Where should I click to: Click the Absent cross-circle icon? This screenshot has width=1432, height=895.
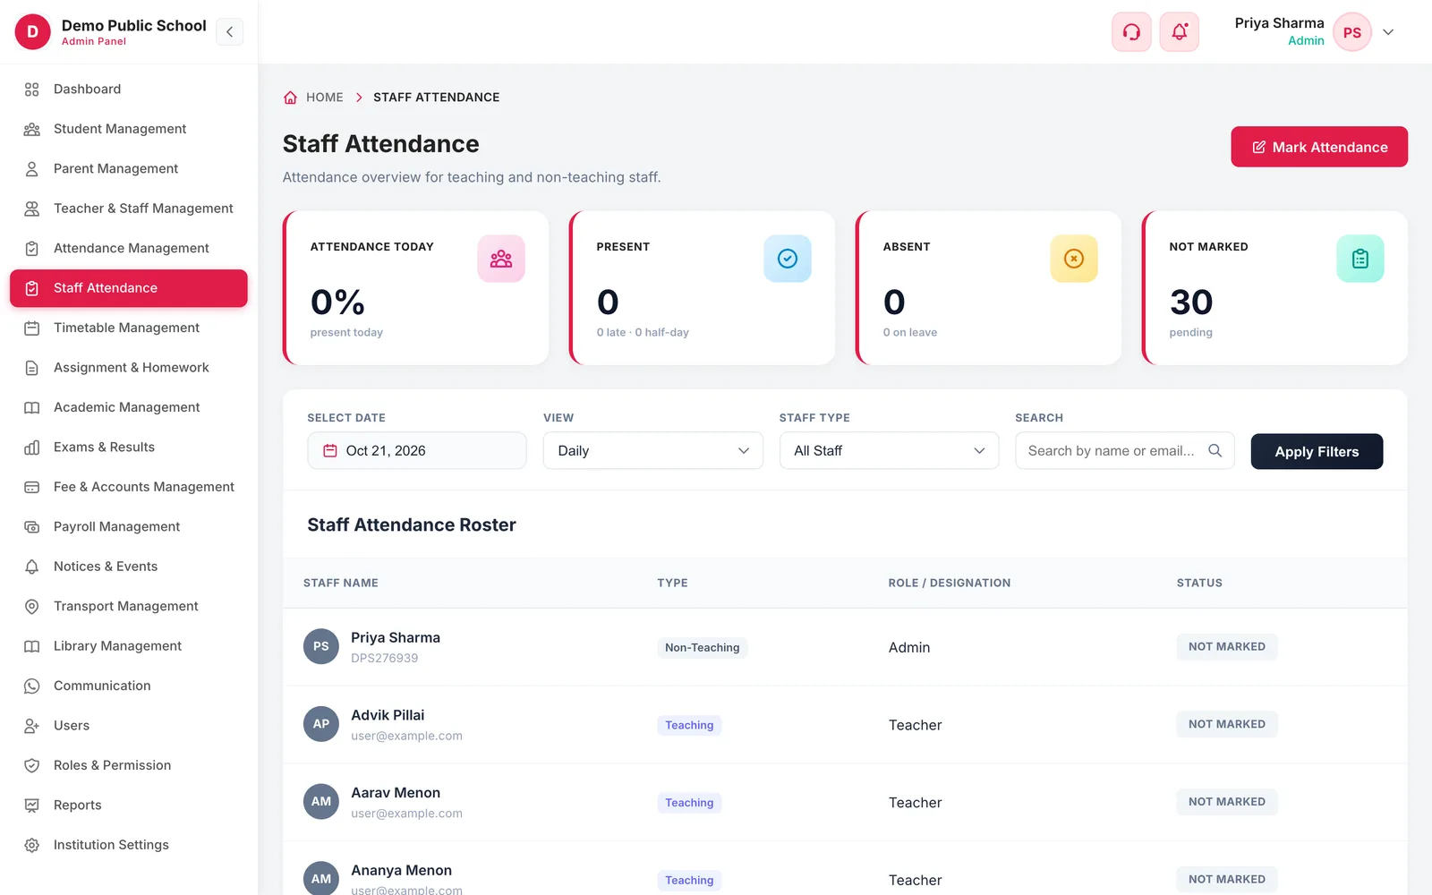tap(1074, 259)
